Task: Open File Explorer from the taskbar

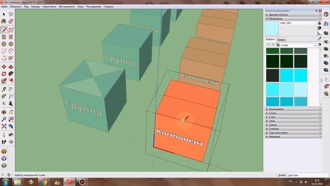Action: point(18,182)
